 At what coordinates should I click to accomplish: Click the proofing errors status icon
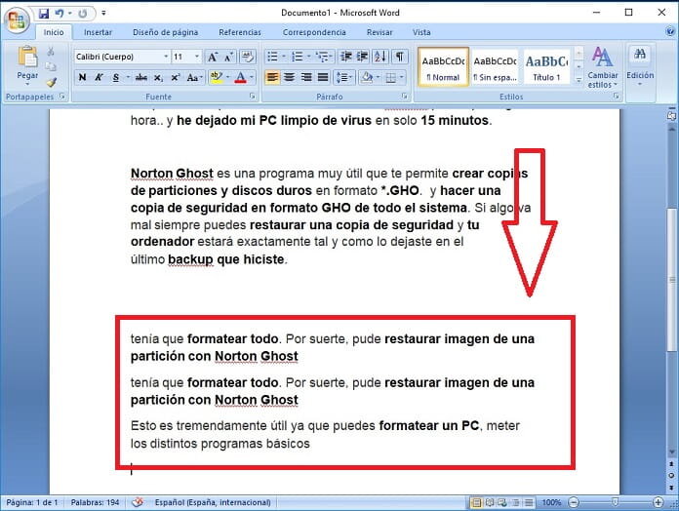coord(138,502)
